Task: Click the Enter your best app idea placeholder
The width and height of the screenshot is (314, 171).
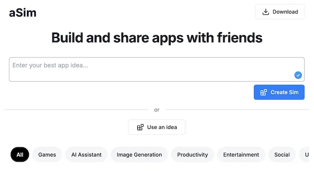Action: click(x=50, y=65)
